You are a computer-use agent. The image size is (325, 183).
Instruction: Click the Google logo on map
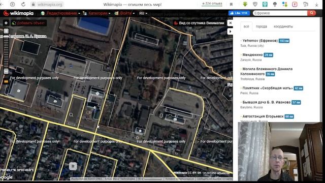tap(6, 177)
